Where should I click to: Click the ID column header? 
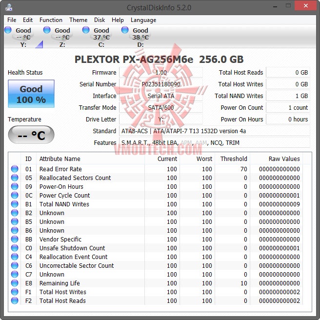[29, 159]
